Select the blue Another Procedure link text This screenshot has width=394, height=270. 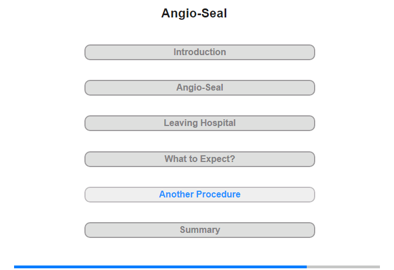pyautogui.click(x=200, y=195)
